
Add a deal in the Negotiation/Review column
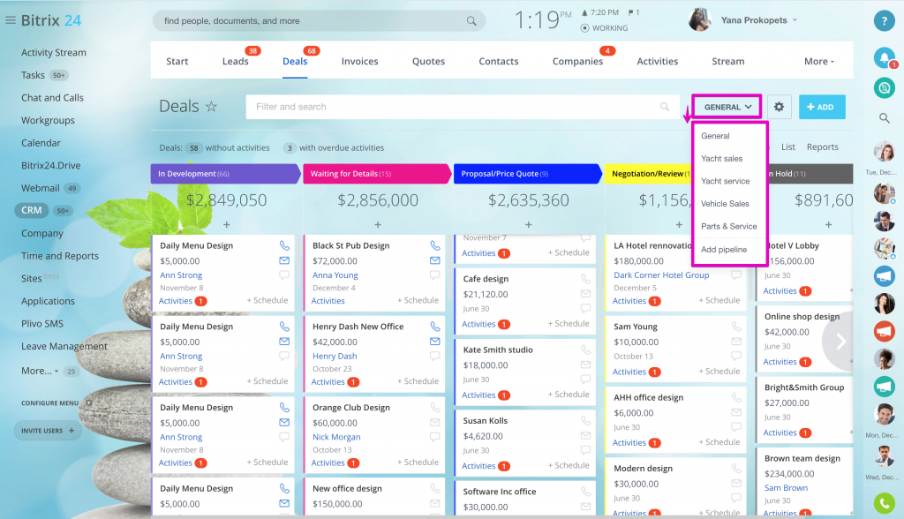[679, 224]
